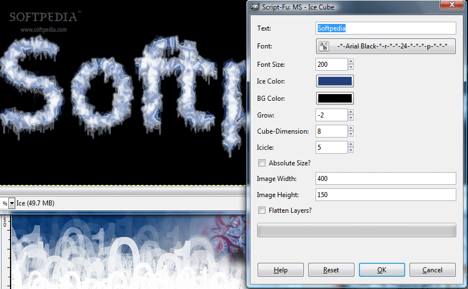
Task: Click into the Text field containing Softpedia
Action: 386,28
